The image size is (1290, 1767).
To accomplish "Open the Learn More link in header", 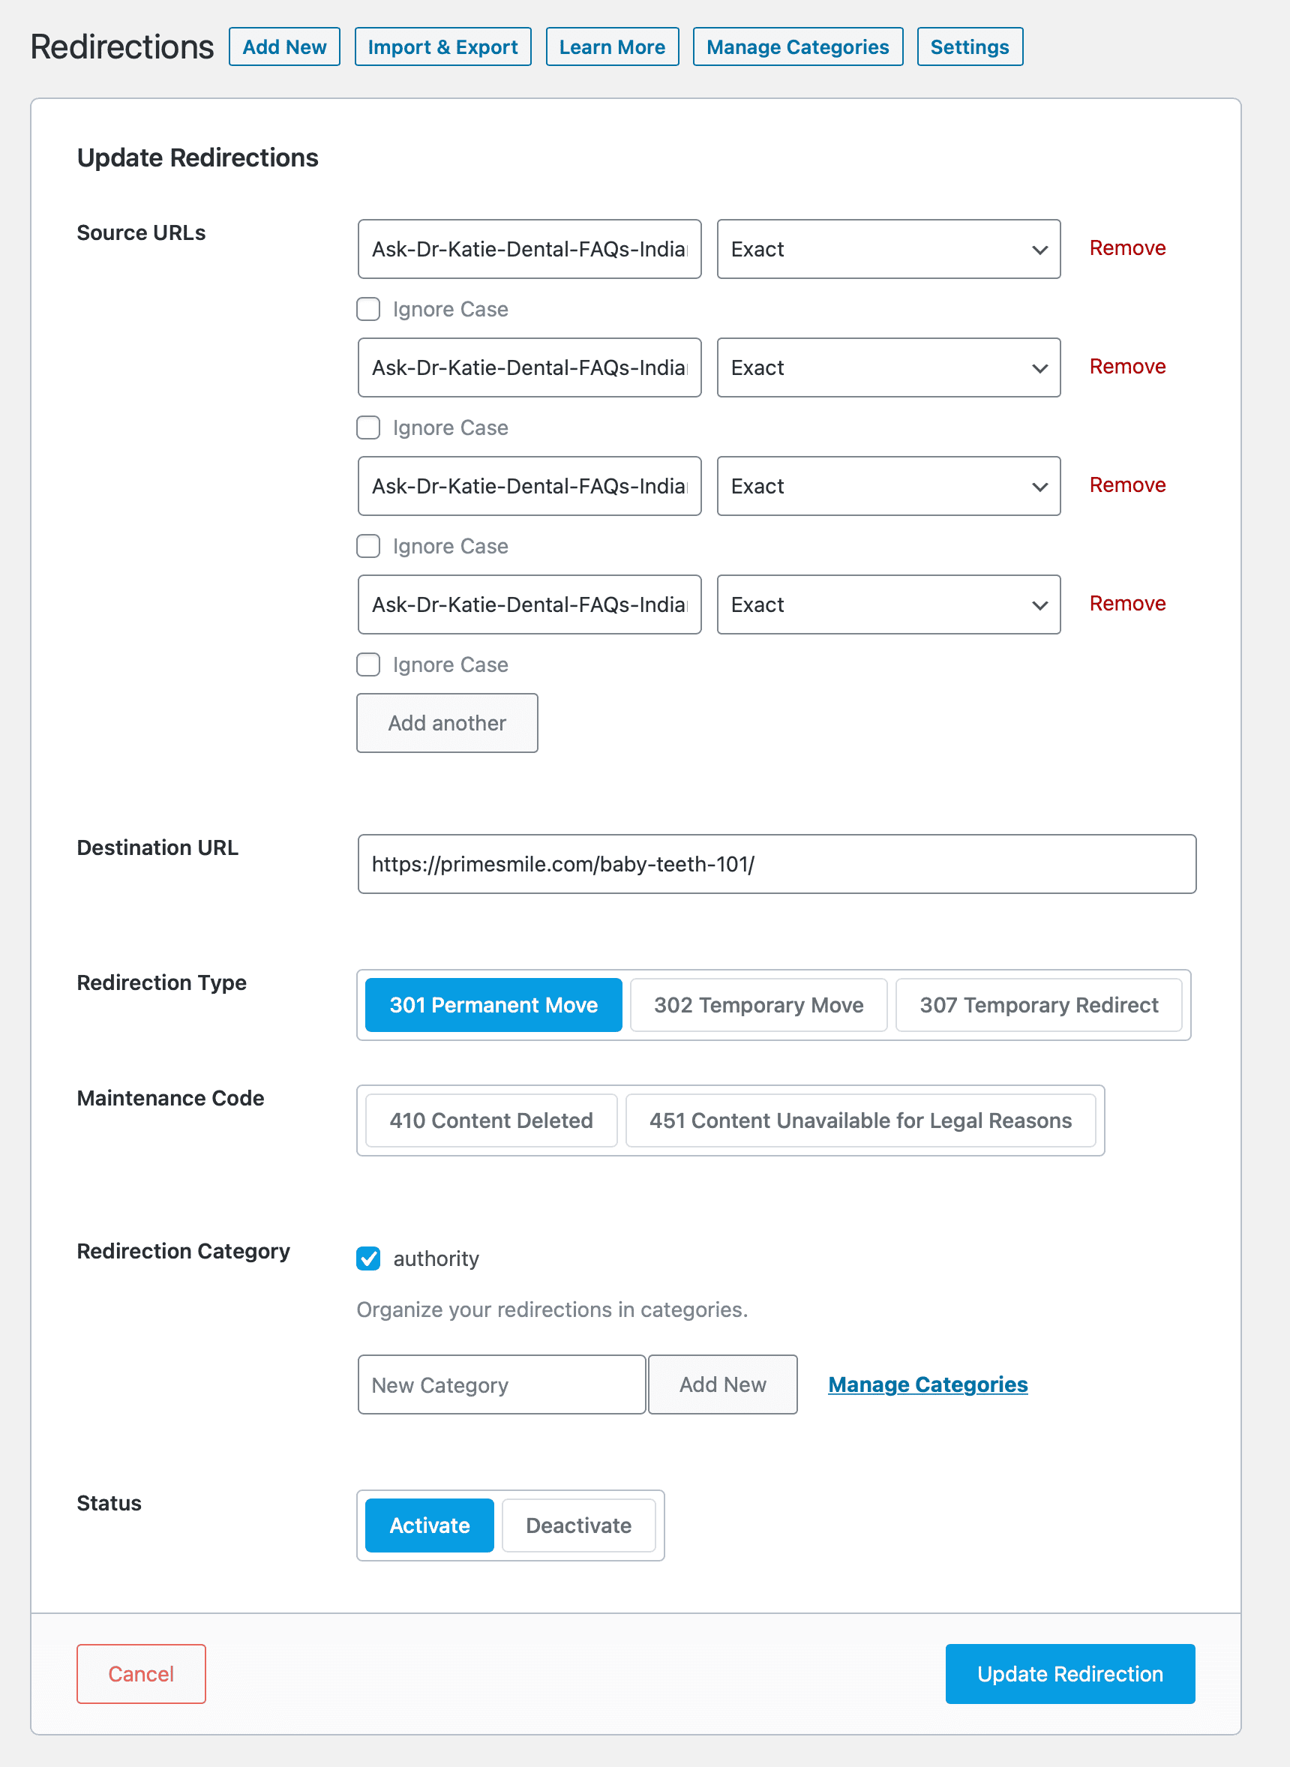I will point(611,46).
